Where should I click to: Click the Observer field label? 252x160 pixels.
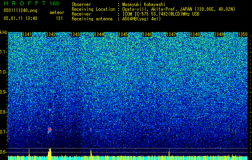(x=81, y=4)
